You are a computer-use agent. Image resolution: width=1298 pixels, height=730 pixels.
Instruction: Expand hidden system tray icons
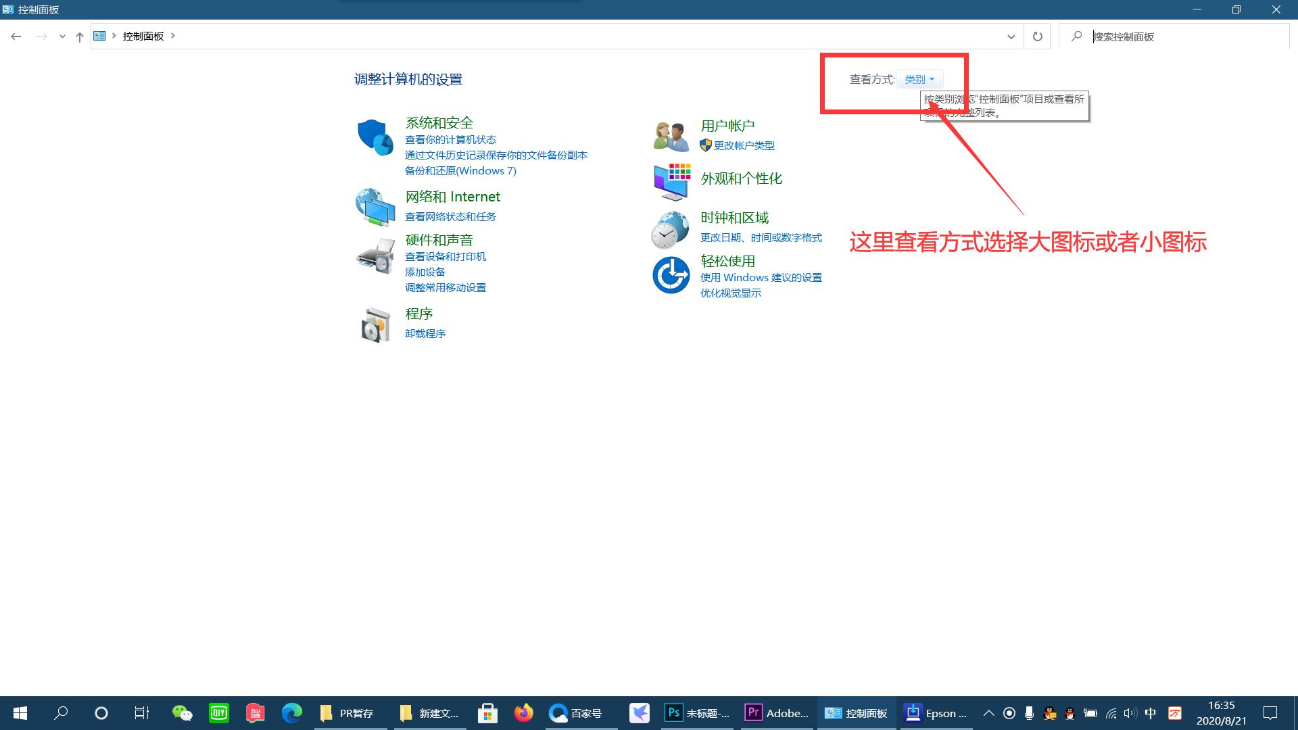pyautogui.click(x=988, y=713)
